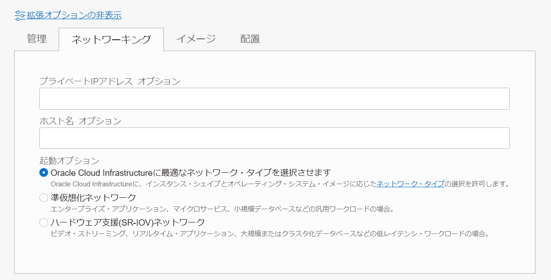
Task: Select the automatic network type option
Action: pyautogui.click(x=43, y=173)
